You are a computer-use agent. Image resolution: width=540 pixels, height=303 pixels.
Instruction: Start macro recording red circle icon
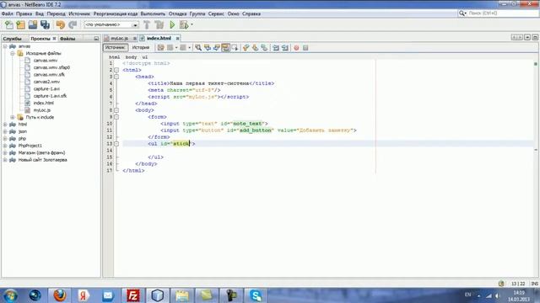pyautogui.click(x=296, y=48)
